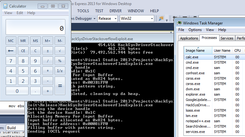Open Calculator Help menu
This screenshot has width=245, height=137.
pos(31,13)
